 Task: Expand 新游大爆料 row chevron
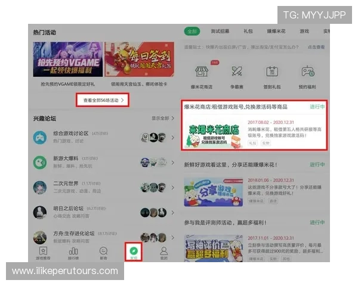pos(172,163)
